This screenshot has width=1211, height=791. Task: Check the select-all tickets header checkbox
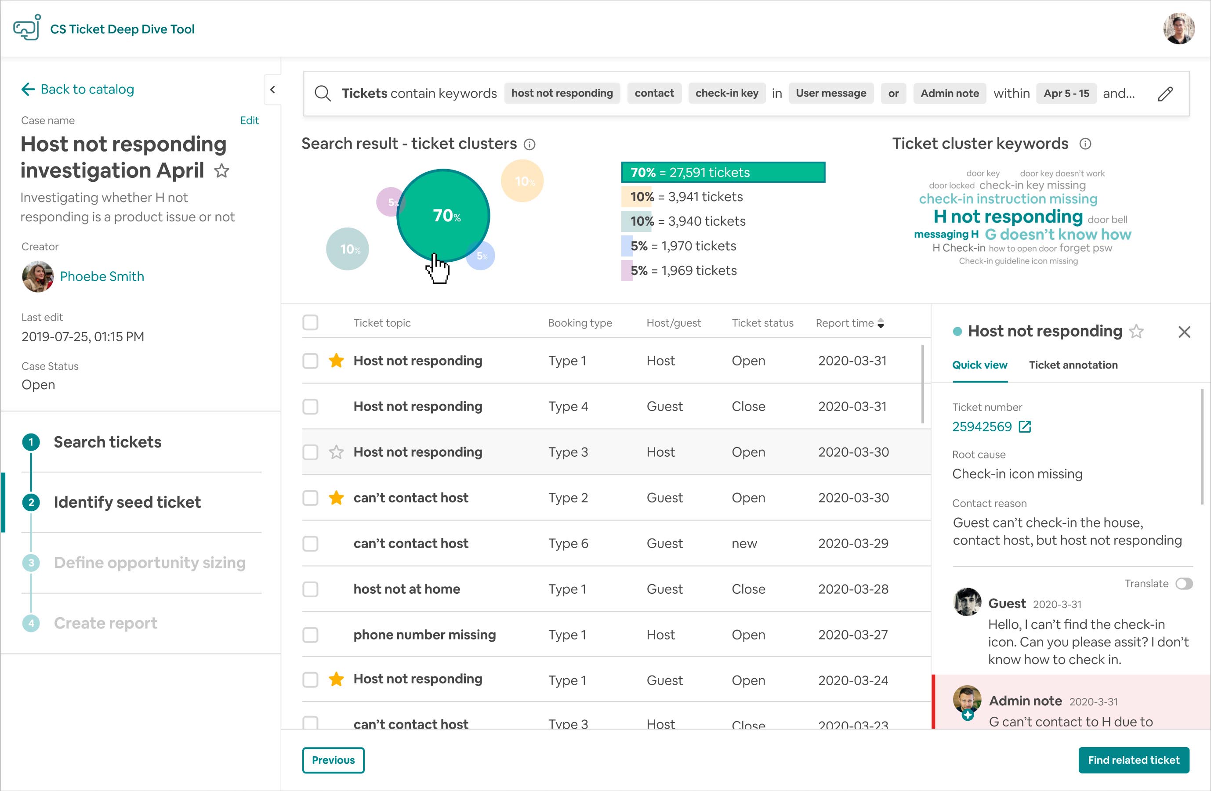(310, 322)
